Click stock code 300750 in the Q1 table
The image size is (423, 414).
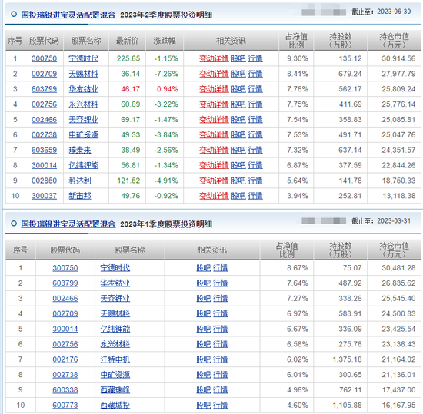point(65,268)
